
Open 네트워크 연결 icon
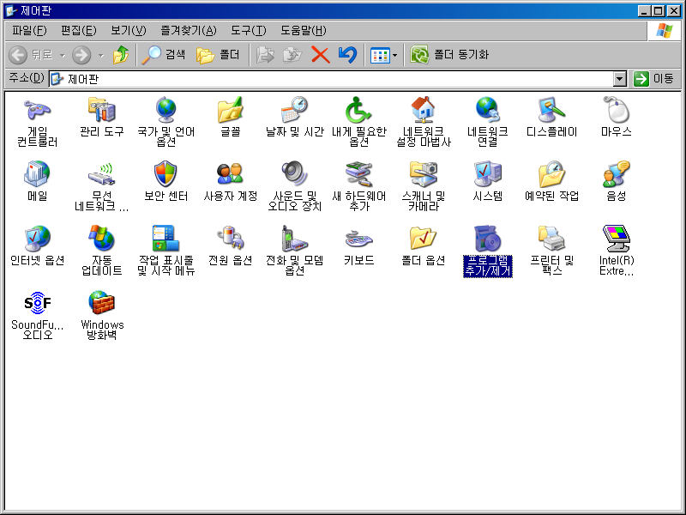click(487, 110)
